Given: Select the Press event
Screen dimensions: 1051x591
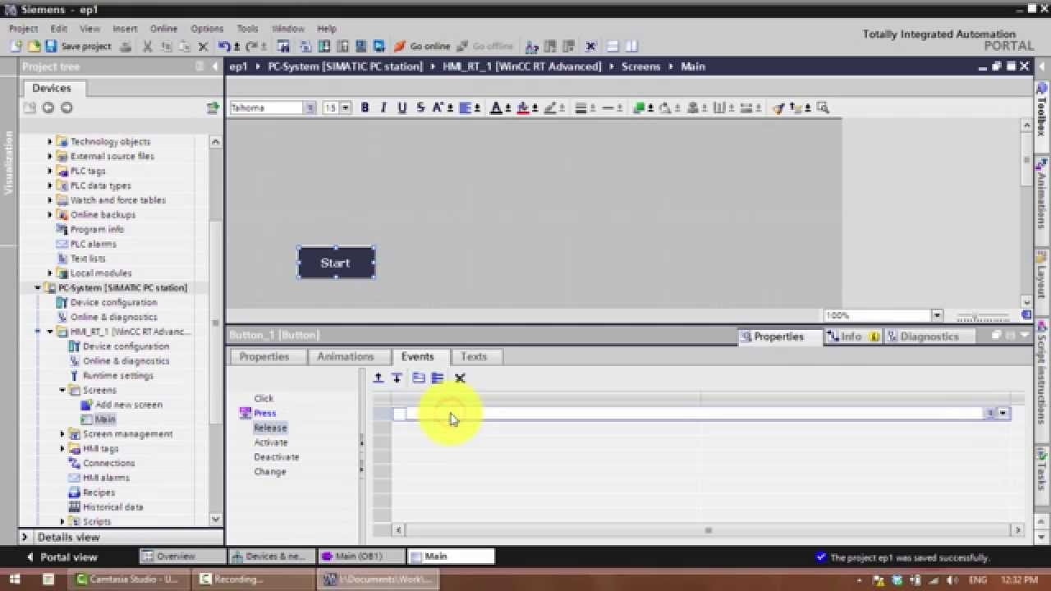Looking at the screenshot, I should pyautogui.click(x=264, y=413).
